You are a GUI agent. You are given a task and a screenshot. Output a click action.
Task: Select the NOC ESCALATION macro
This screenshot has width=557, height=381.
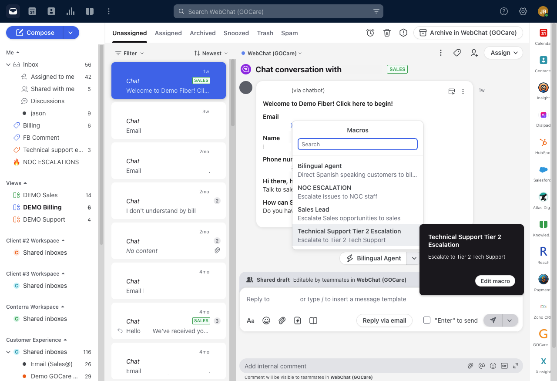358,192
